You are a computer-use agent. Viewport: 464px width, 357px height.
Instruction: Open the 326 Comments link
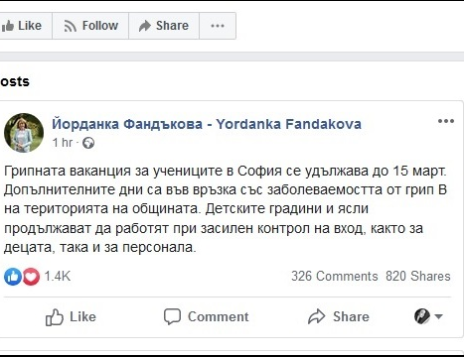335,276
